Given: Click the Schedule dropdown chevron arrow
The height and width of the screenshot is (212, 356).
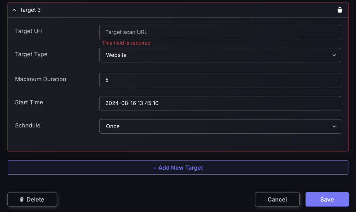Looking at the screenshot, I should coord(334,126).
